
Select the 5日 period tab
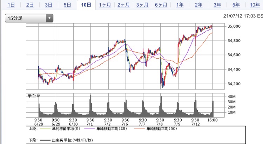(67, 5)
